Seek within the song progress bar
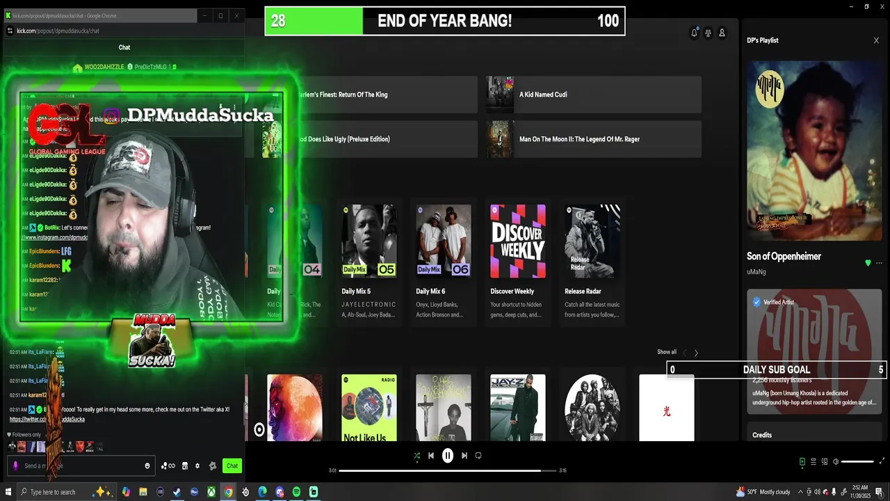 coord(448,470)
